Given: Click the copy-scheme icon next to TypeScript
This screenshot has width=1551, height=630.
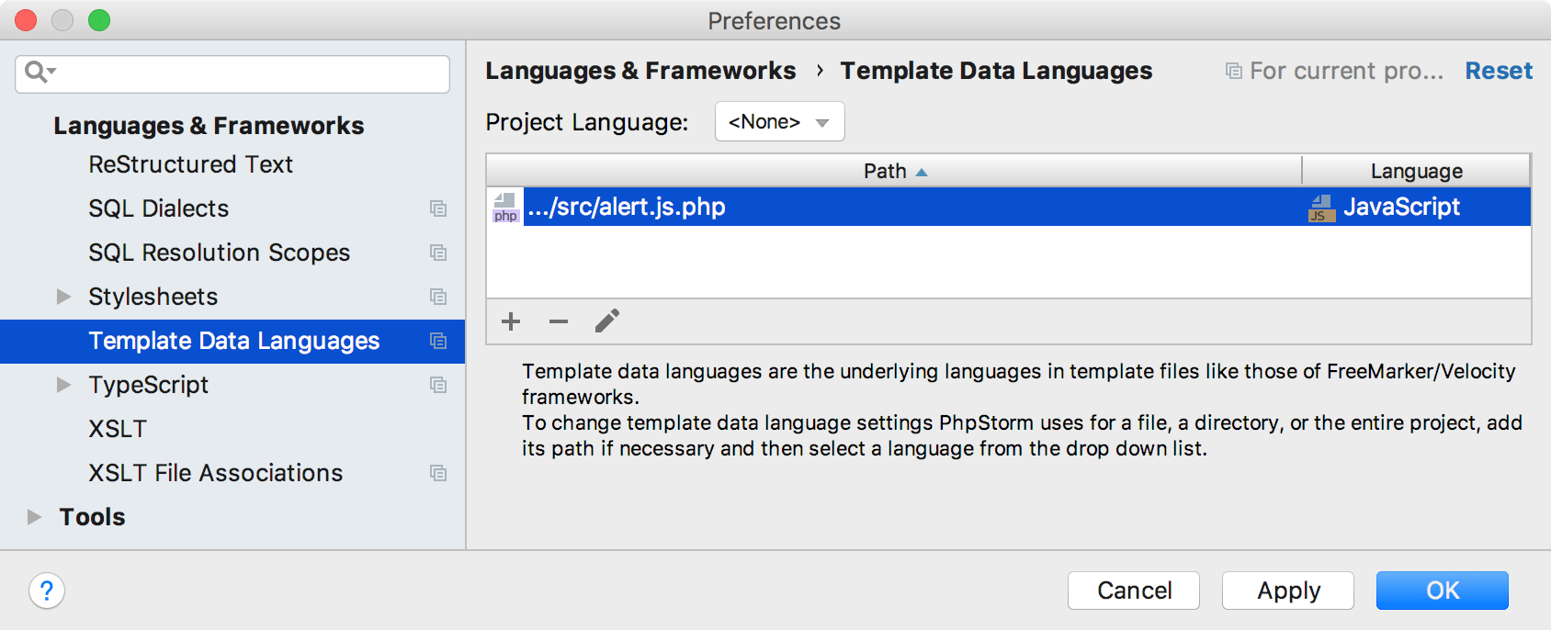Looking at the screenshot, I should 439,385.
